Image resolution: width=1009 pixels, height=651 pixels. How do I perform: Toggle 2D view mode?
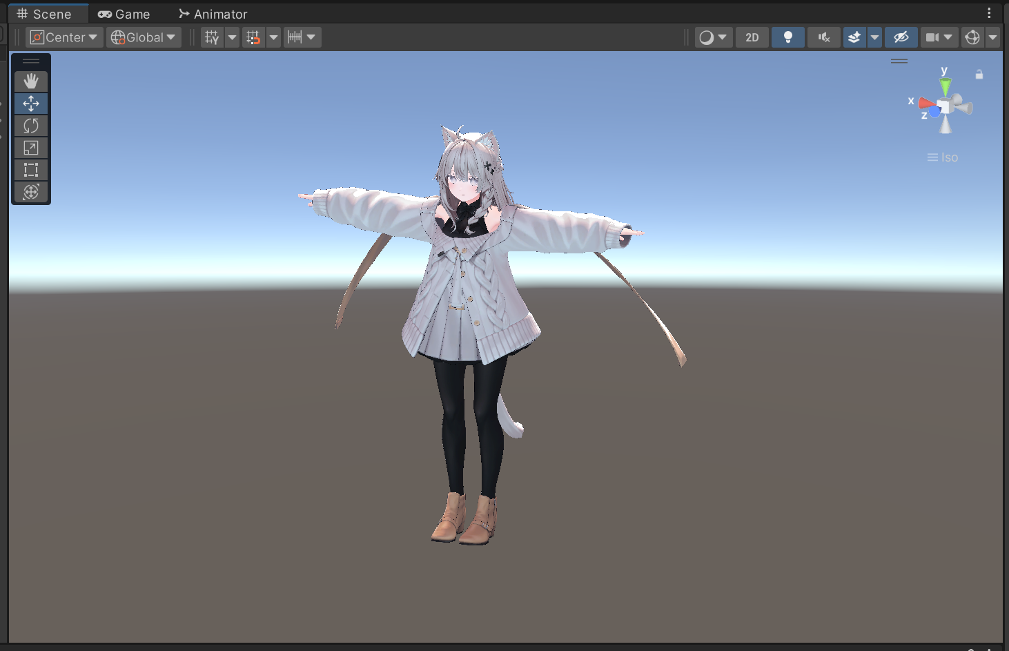pyautogui.click(x=752, y=37)
